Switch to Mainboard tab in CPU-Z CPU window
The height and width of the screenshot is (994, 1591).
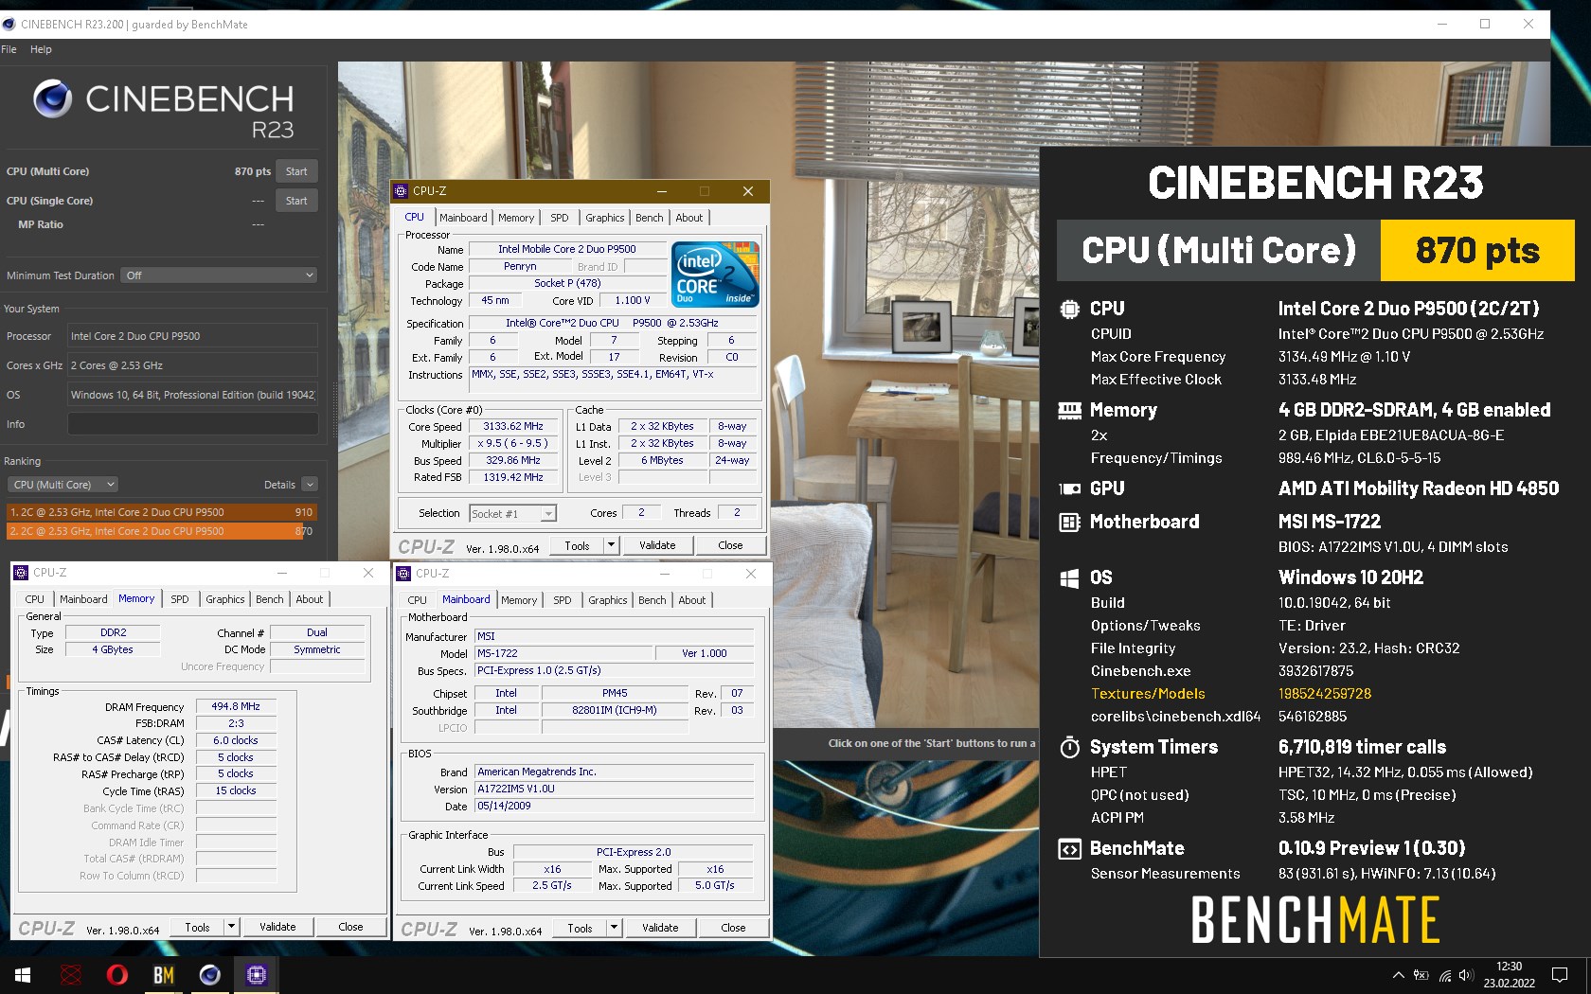[x=463, y=218]
